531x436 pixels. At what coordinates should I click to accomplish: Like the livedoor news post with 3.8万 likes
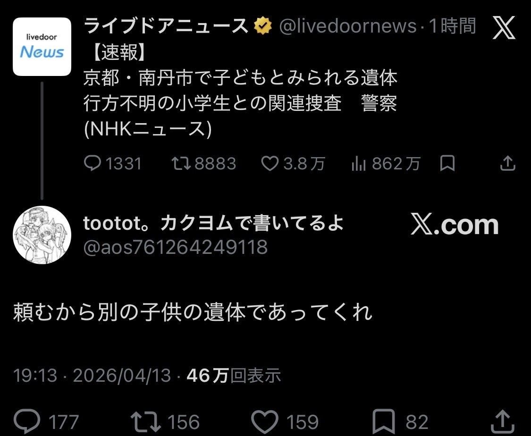point(293,163)
